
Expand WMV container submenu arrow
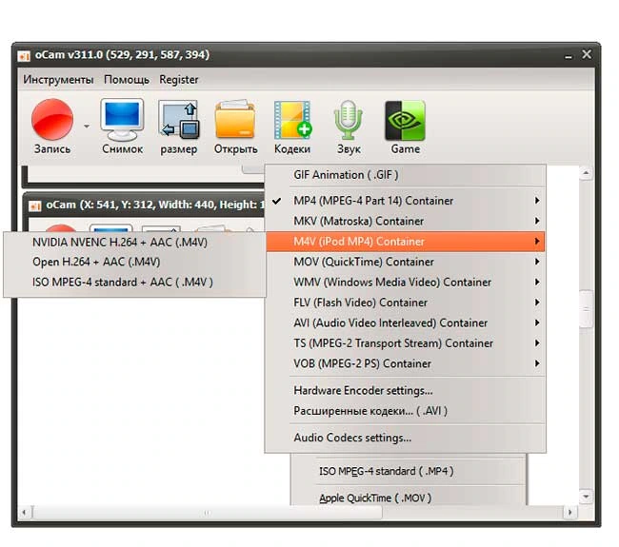(x=537, y=283)
